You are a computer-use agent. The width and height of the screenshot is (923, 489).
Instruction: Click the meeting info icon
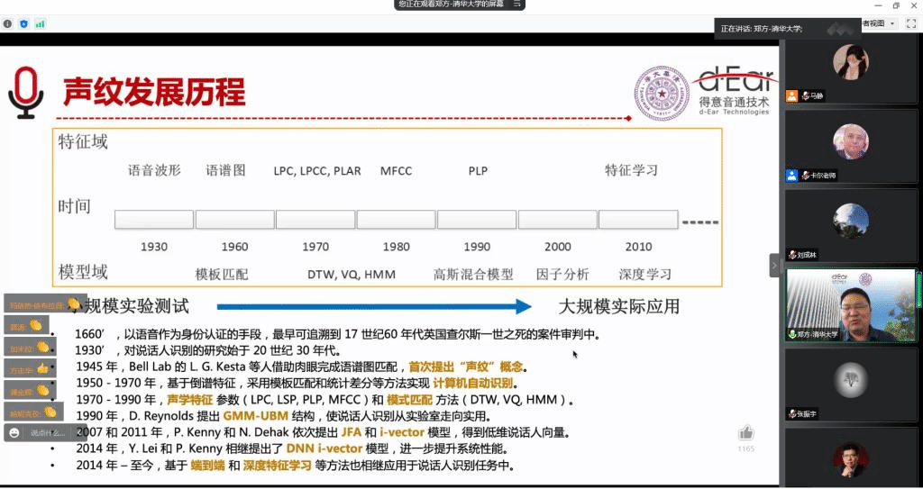(x=7, y=23)
